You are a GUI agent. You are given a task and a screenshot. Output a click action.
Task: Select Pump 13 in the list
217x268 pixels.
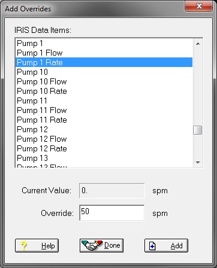104,158
